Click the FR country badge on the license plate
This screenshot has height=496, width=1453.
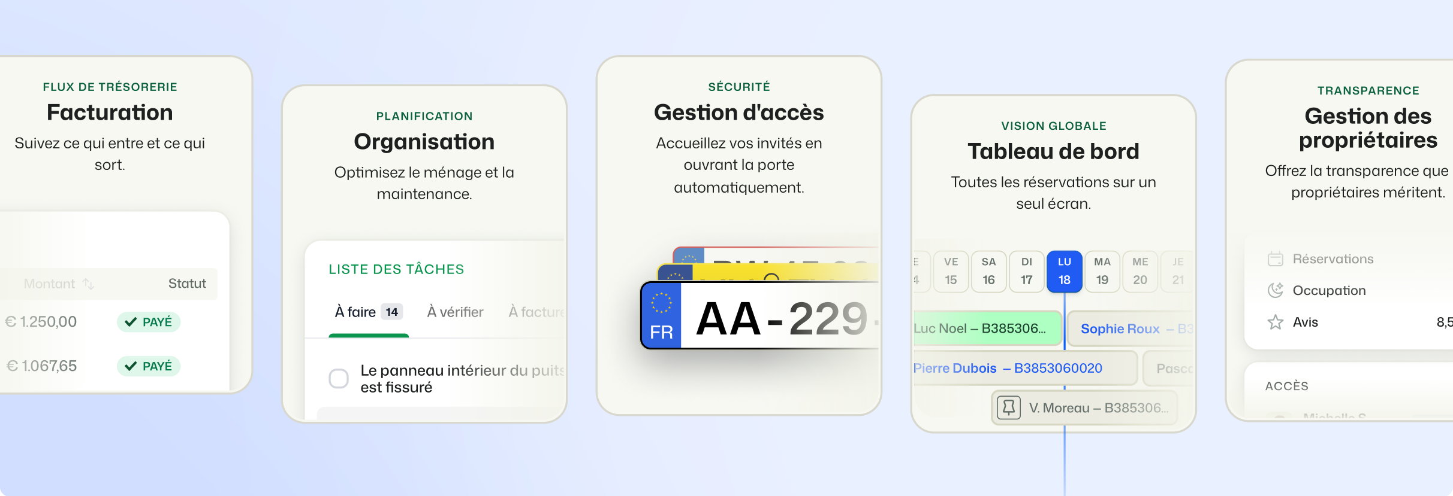coord(662,333)
